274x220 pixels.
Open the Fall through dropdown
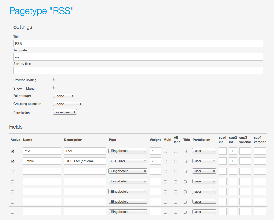(64, 96)
